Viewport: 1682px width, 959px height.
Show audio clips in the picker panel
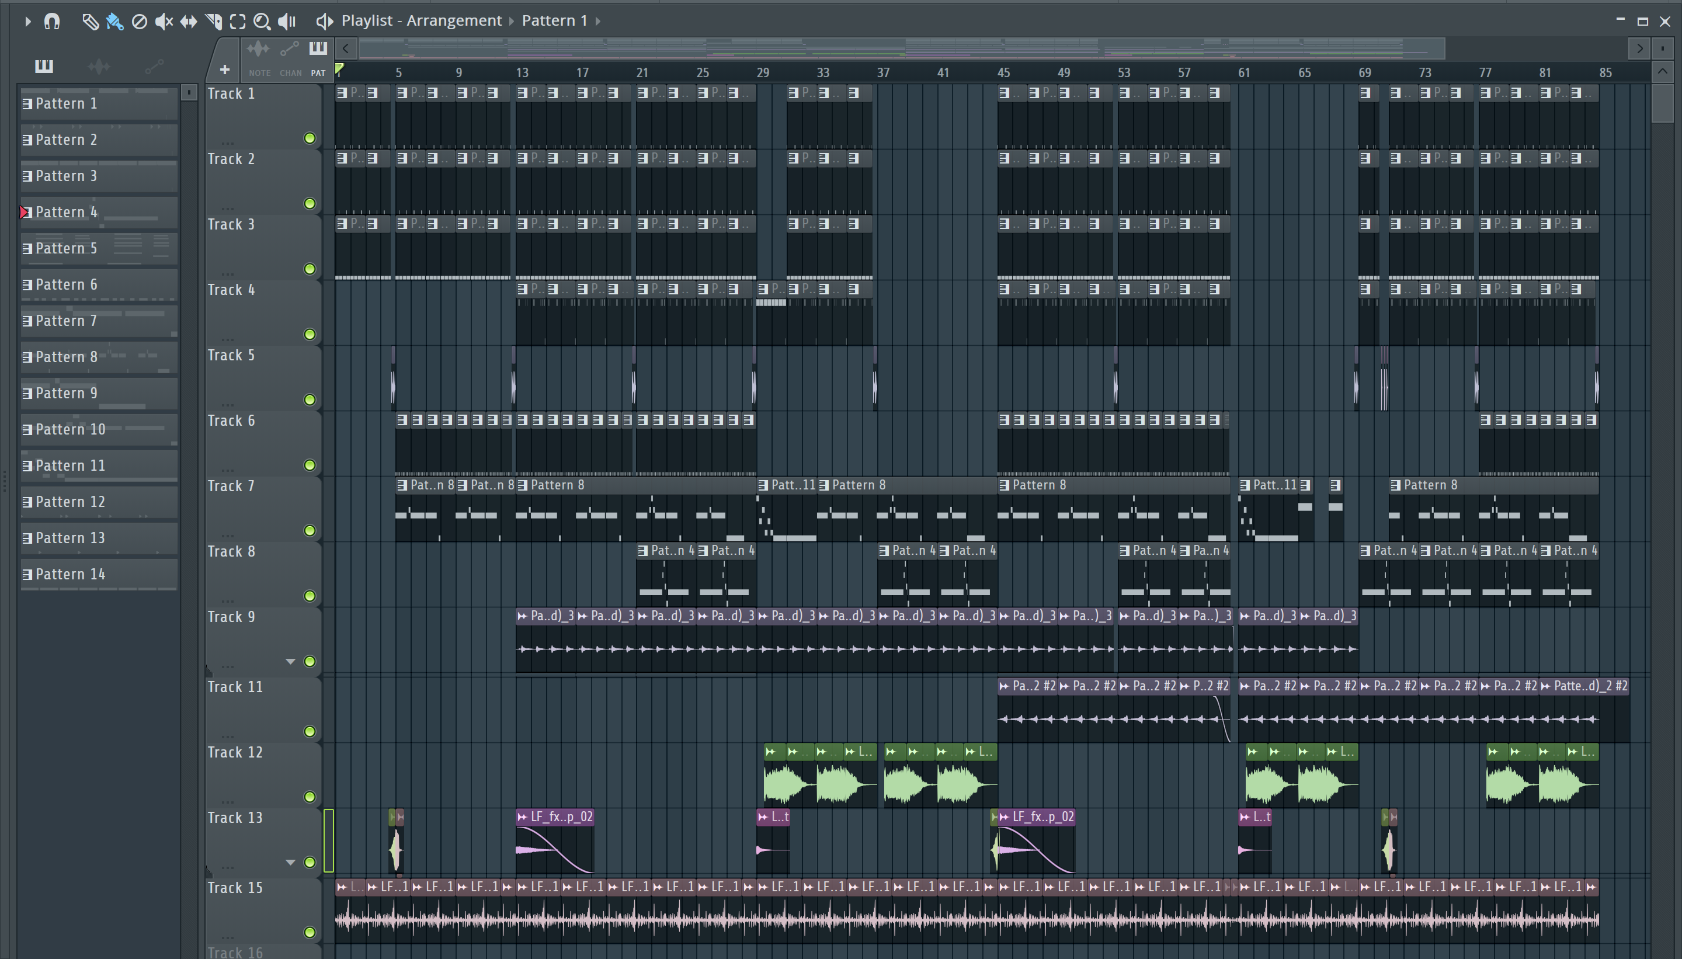tap(99, 66)
